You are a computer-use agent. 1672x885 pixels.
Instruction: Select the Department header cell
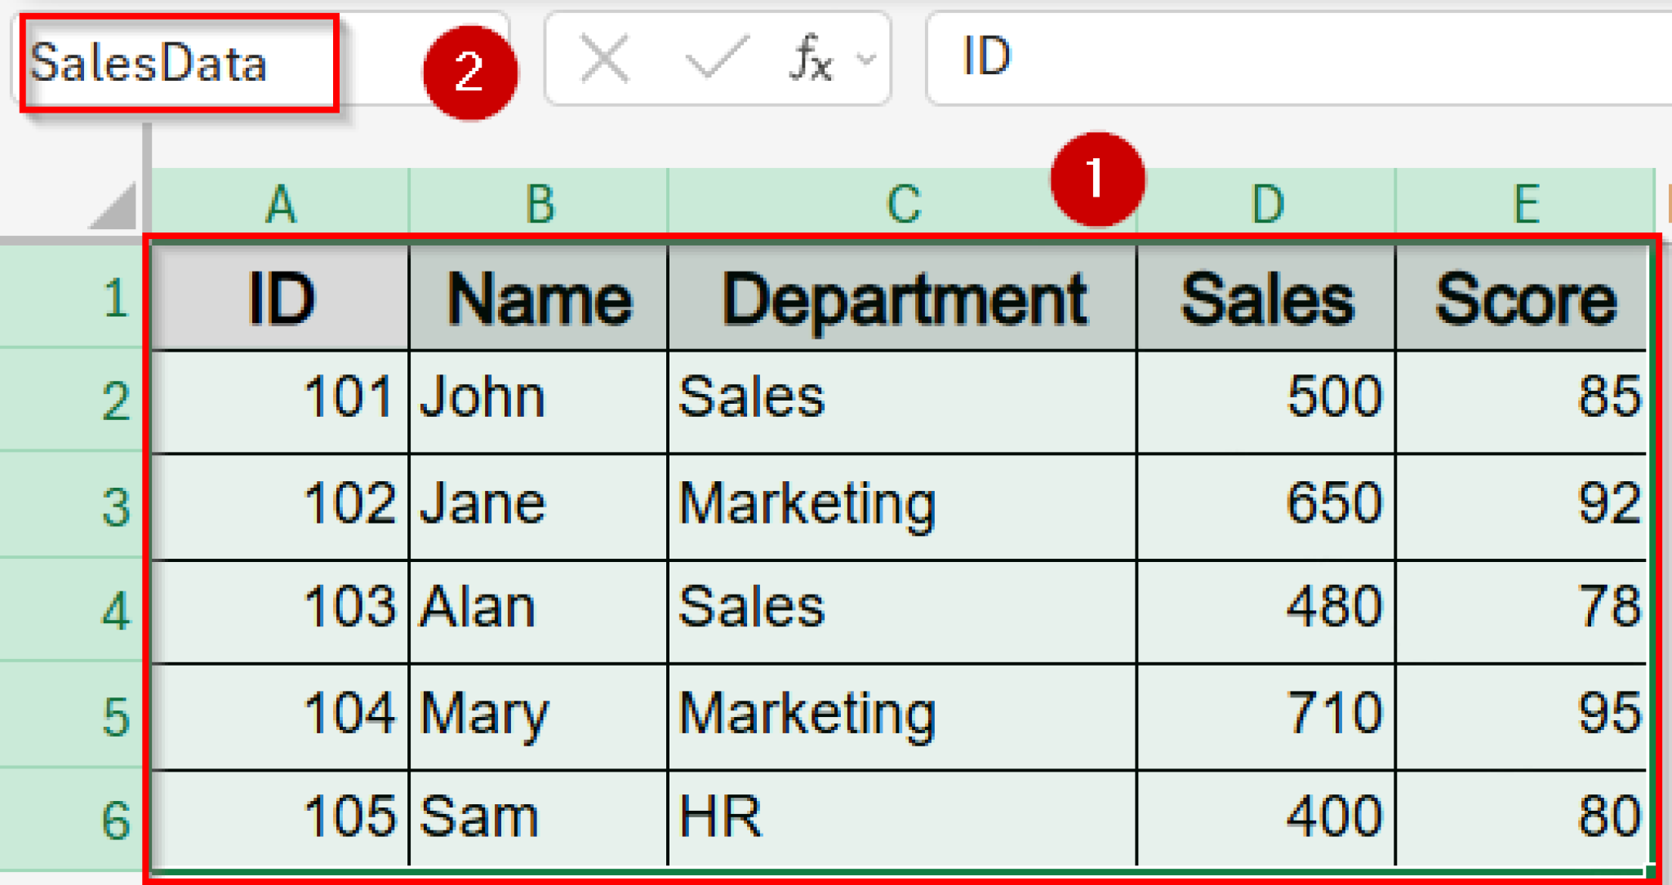pyautogui.click(x=902, y=298)
